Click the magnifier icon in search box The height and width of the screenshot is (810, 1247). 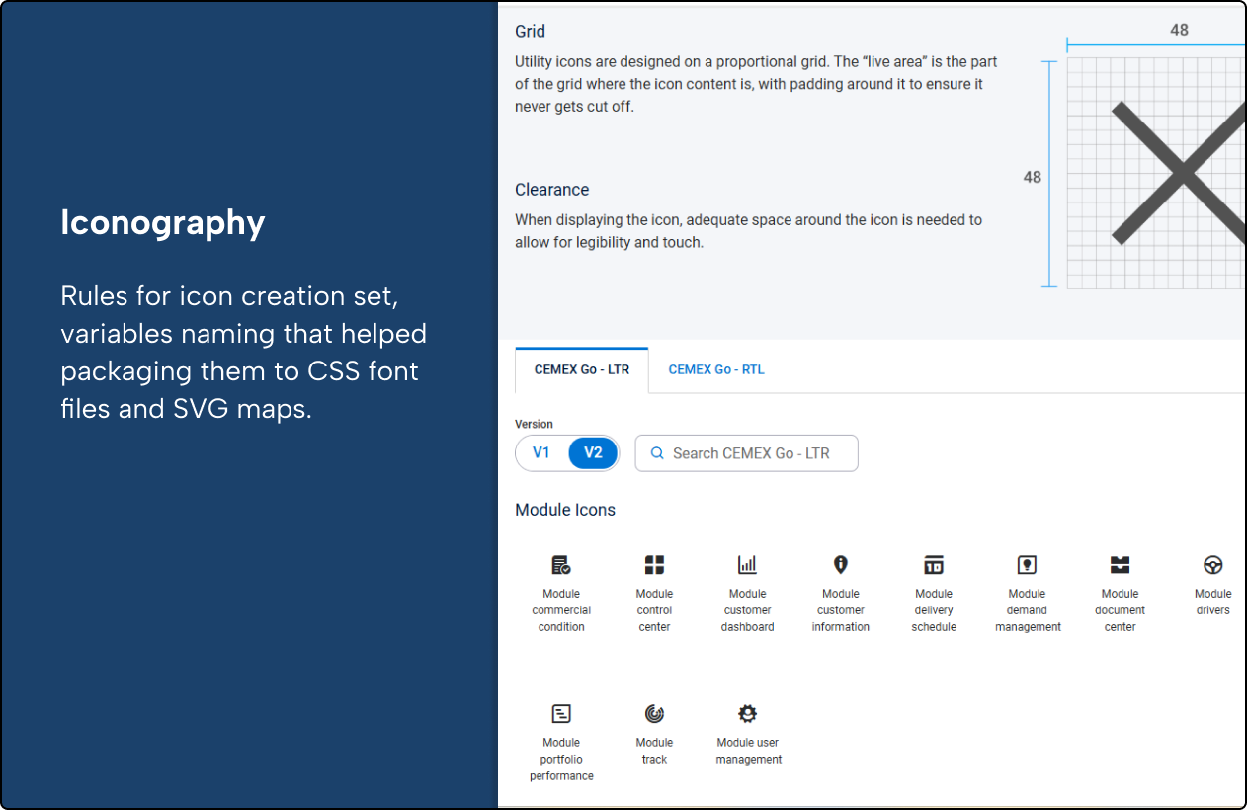(x=657, y=453)
